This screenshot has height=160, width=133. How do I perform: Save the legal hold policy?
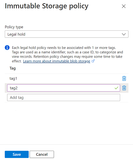pyautogui.click(x=17, y=154)
